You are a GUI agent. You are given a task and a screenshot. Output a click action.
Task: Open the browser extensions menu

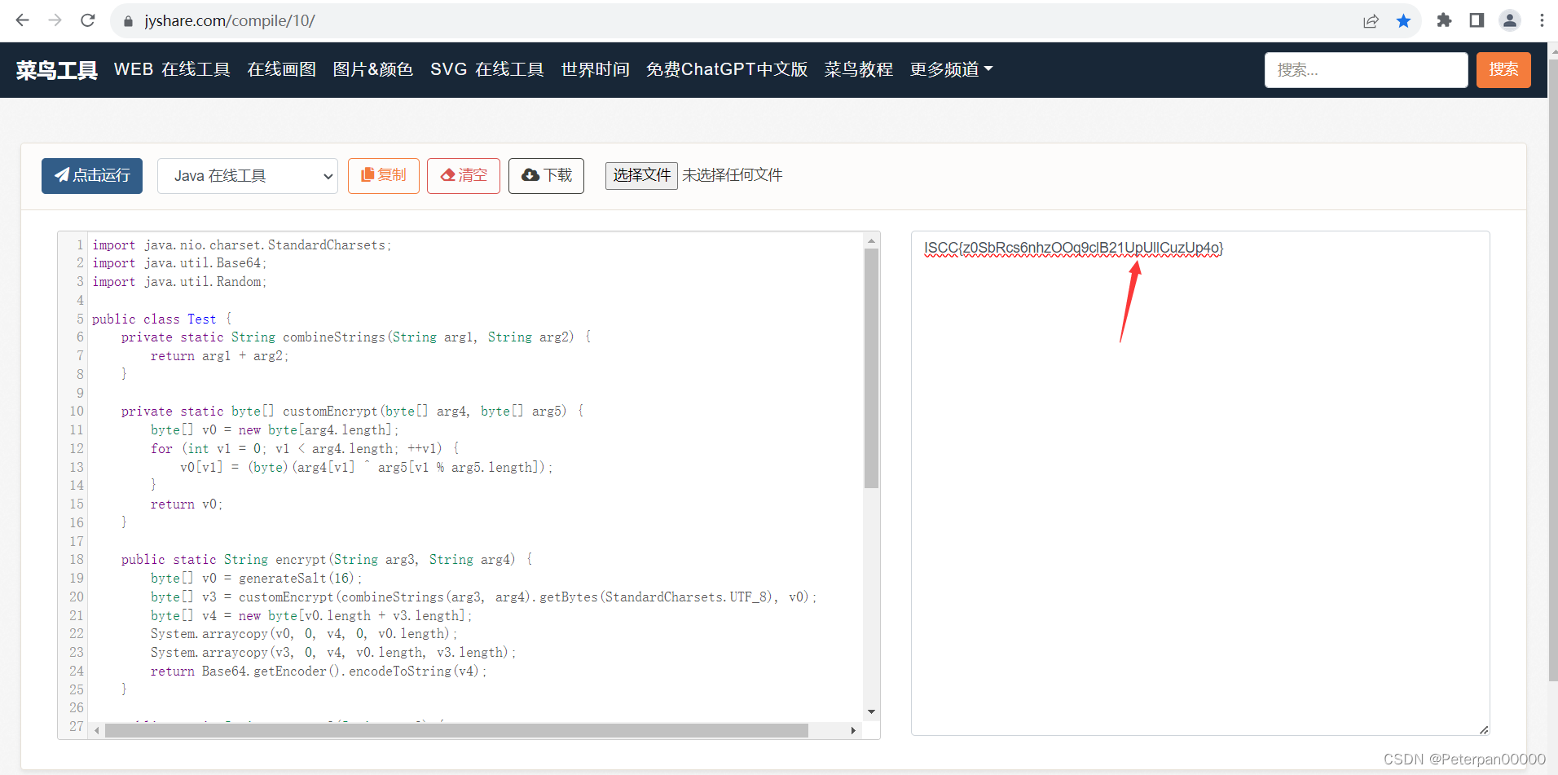(x=1444, y=20)
